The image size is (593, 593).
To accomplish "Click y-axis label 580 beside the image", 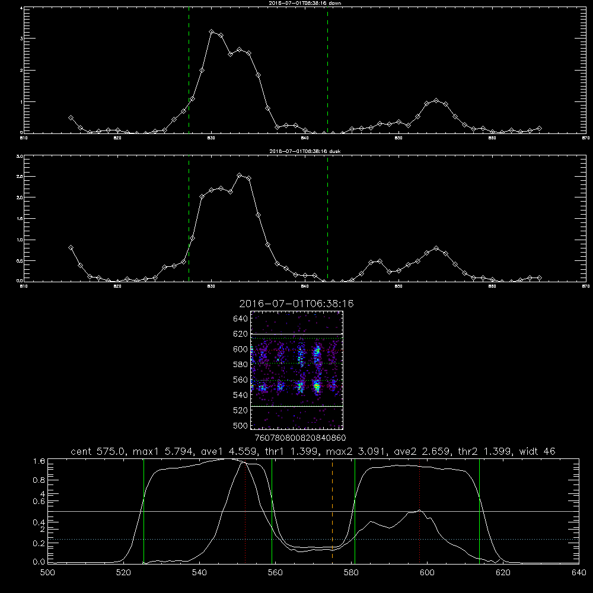I will [241, 365].
